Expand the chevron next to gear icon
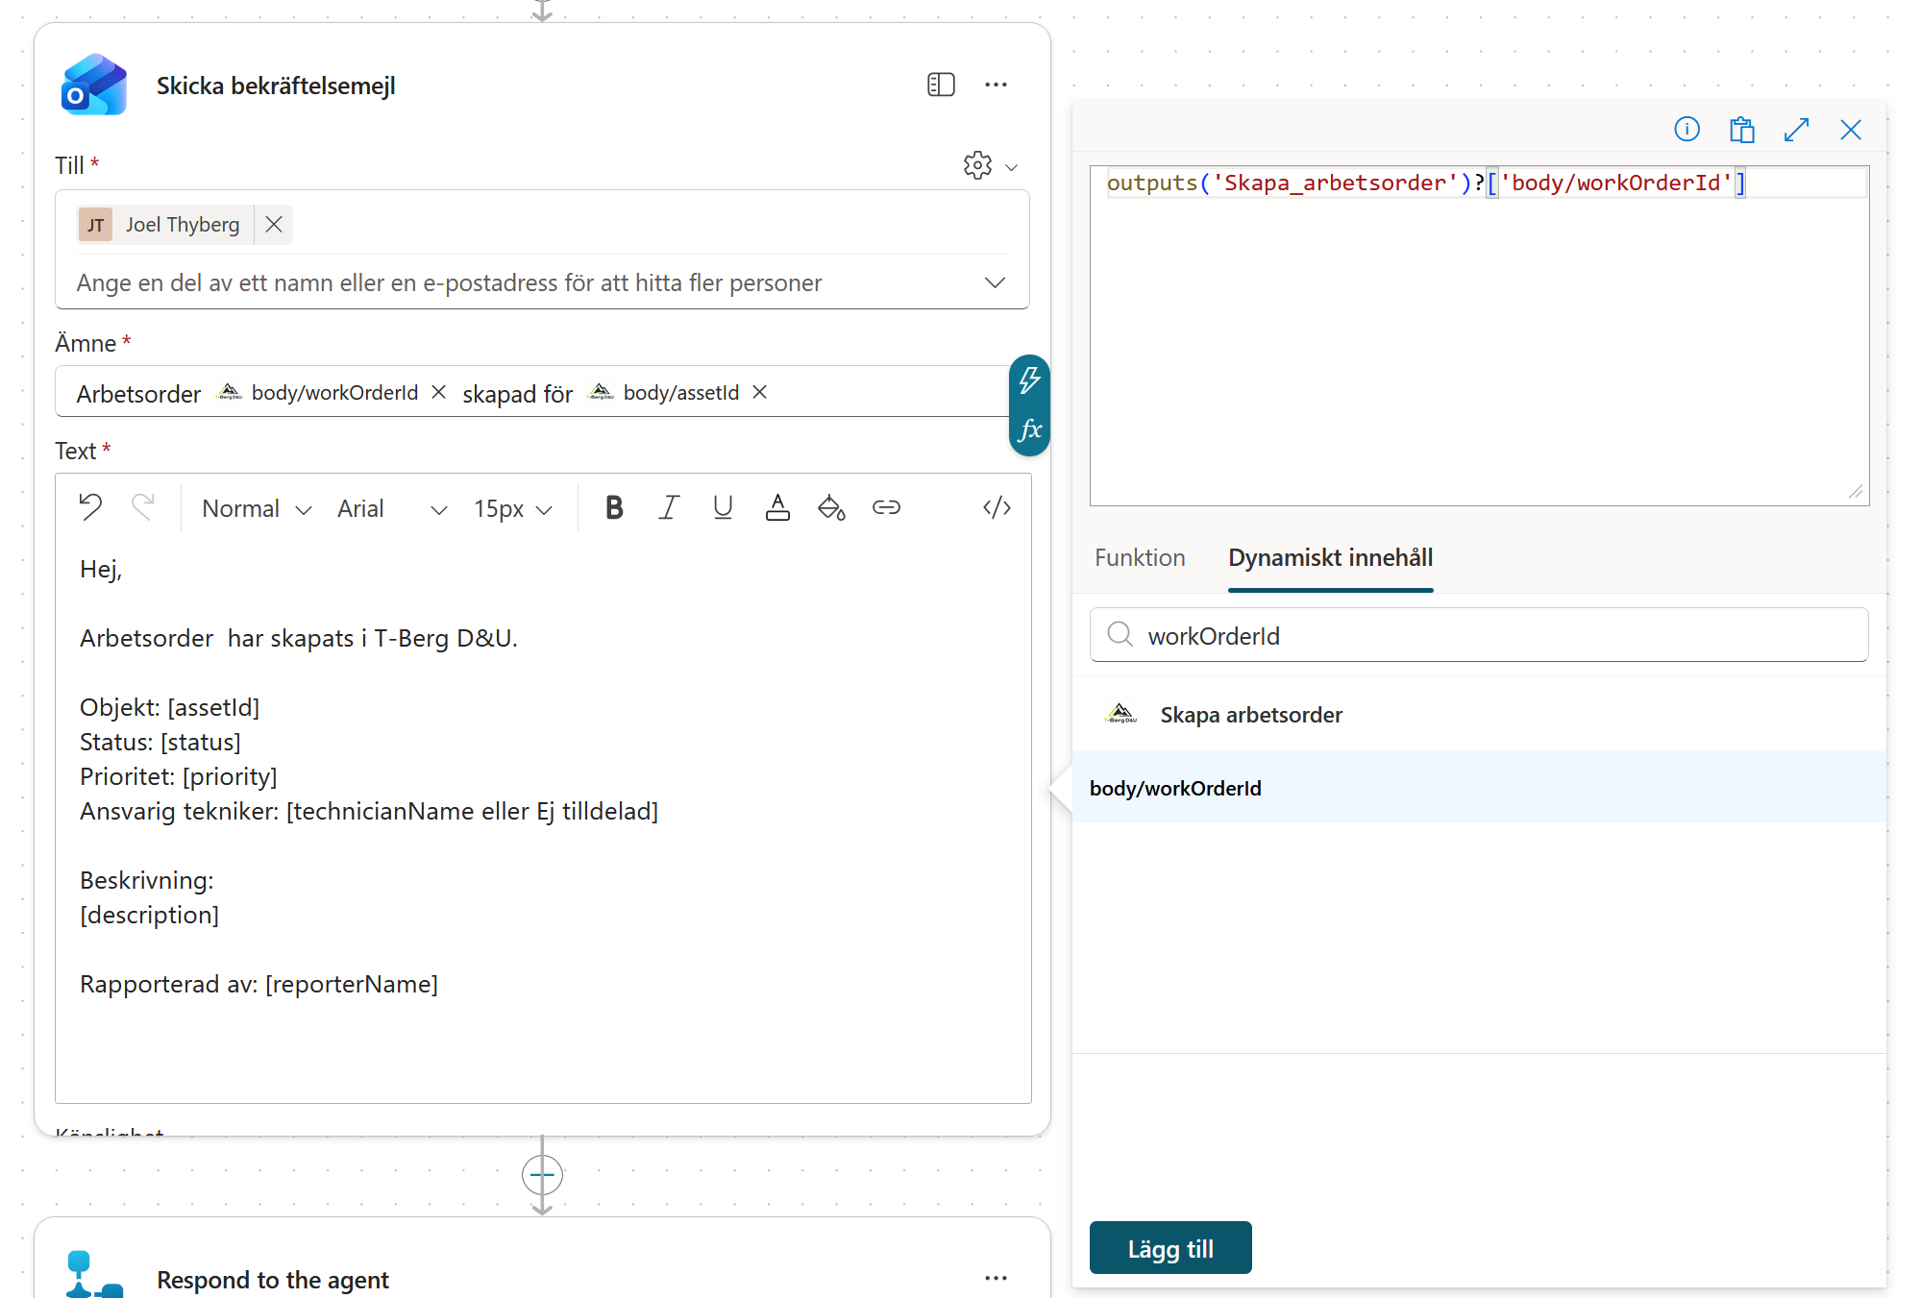Image resolution: width=1920 pixels, height=1298 pixels. point(1011,167)
